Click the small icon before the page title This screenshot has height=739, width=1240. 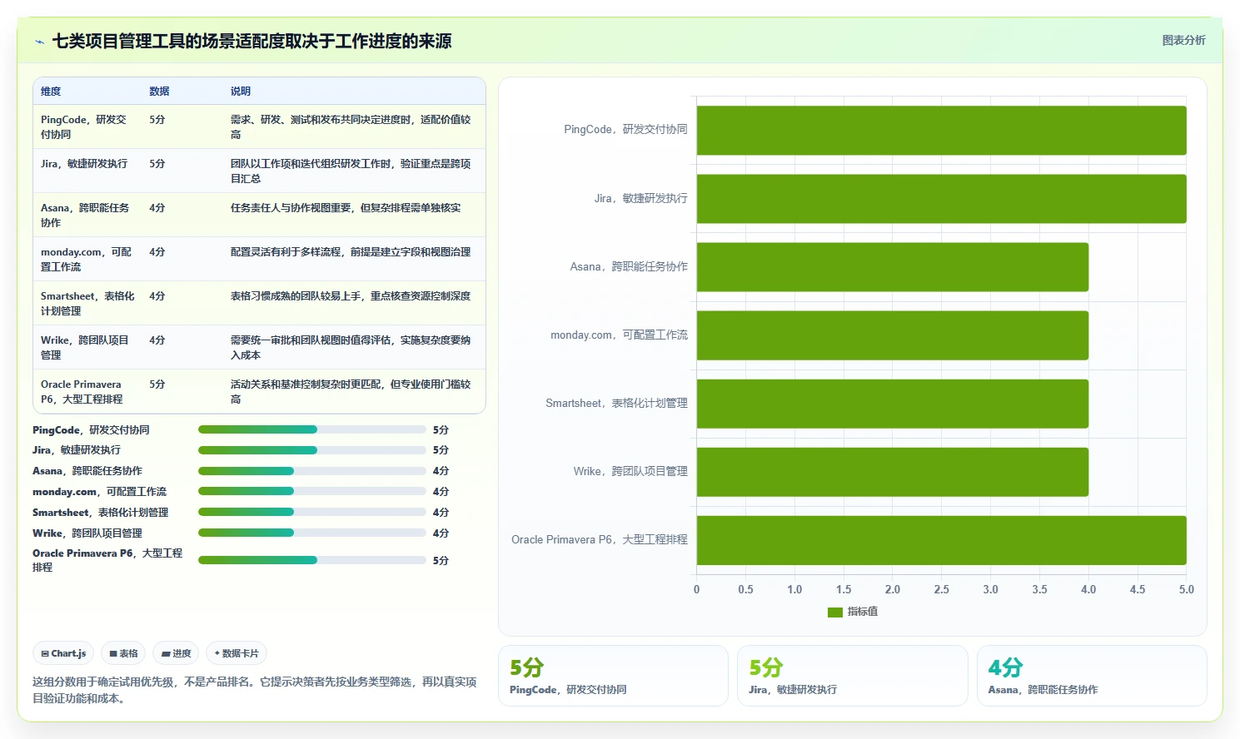tap(39, 42)
